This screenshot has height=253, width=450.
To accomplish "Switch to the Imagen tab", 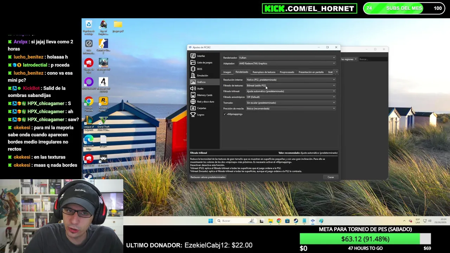I will (x=227, y=72).
